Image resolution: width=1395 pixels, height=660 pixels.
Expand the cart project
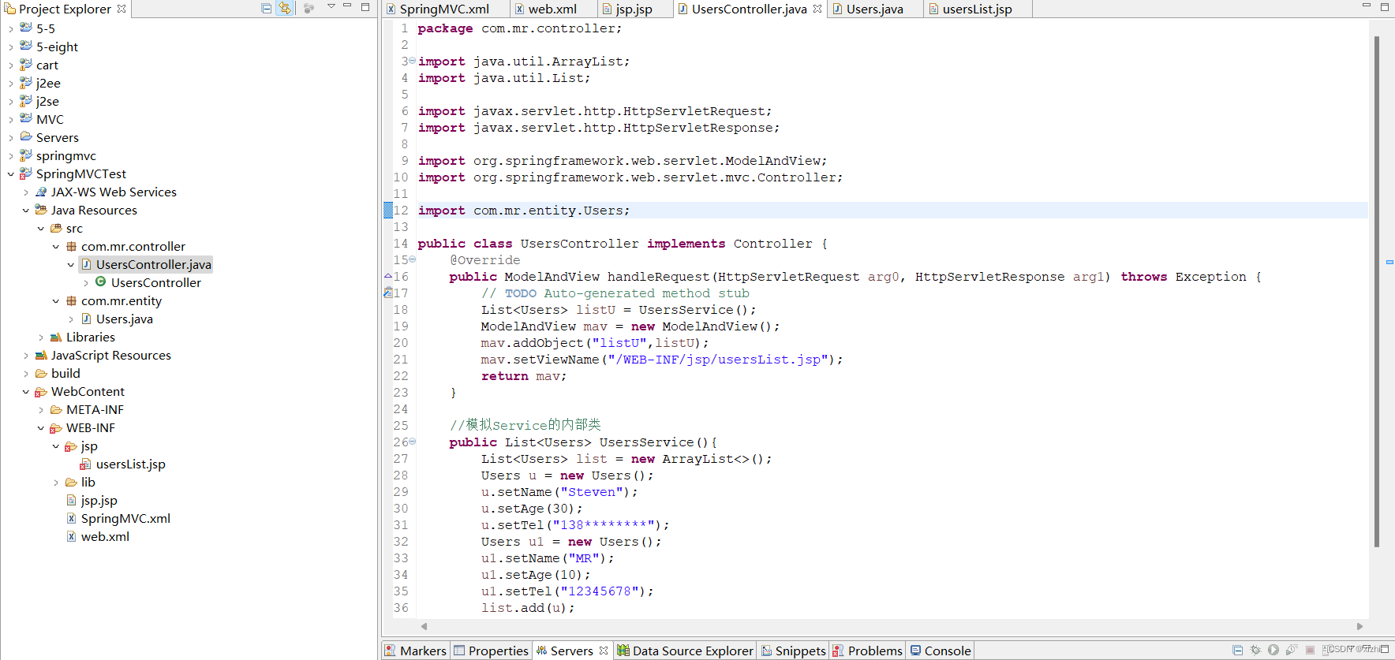point(10,65)
